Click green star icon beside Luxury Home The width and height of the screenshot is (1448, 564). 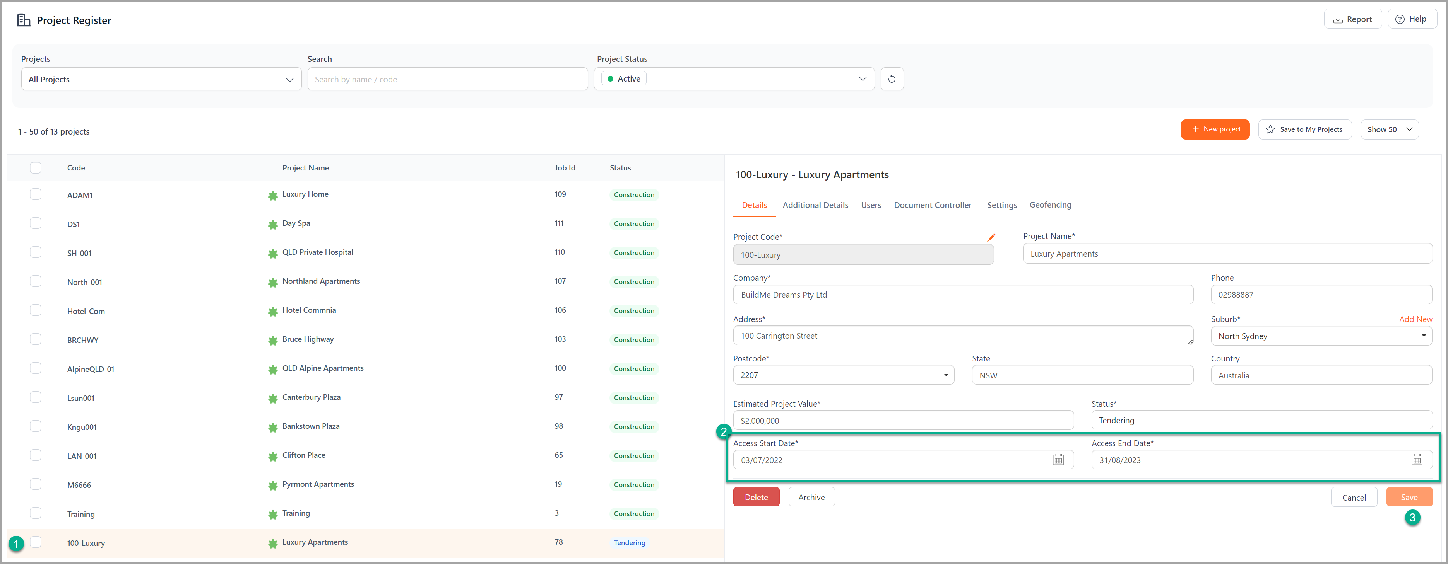(x=273, y=196)
